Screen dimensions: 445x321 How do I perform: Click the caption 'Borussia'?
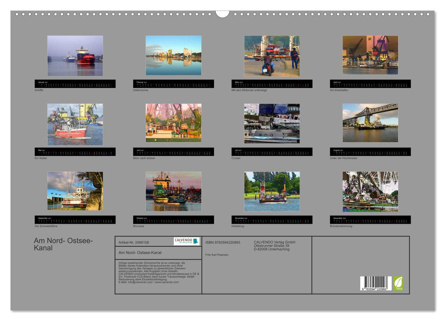pos(138,227)
